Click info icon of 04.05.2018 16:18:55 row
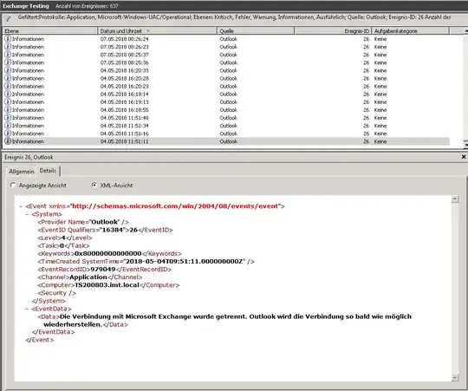 click(8, 110)
